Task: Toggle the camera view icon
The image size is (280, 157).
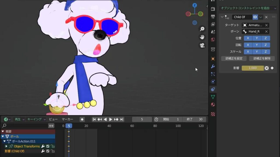Action: point(202,46)
